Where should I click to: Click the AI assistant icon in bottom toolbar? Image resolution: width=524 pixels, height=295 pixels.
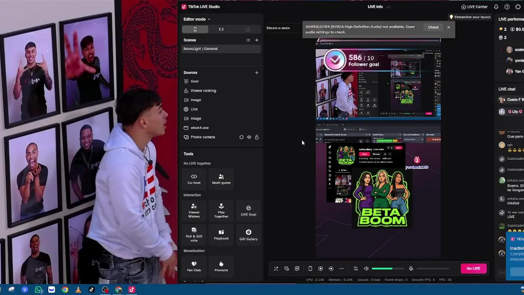click(x=297, y=269)
